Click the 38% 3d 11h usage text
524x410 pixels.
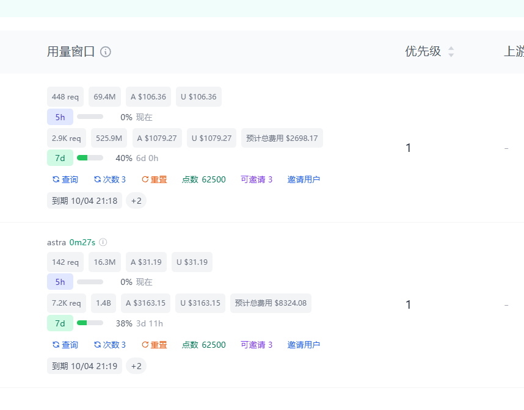pyautogui.click(x=139, y=323)
